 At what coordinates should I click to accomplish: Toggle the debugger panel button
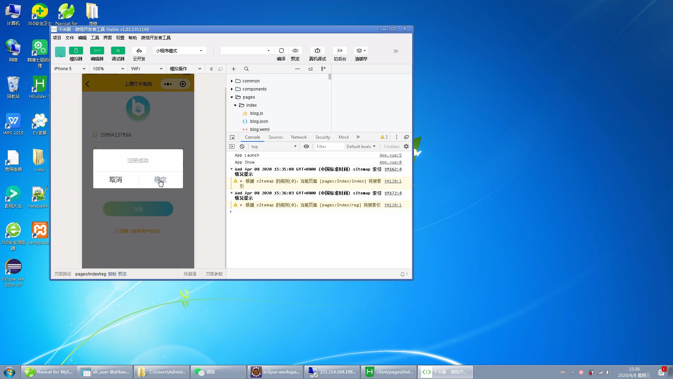point(118,51)
